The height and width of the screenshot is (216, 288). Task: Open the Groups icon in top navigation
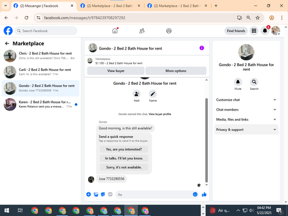[169, 31]
